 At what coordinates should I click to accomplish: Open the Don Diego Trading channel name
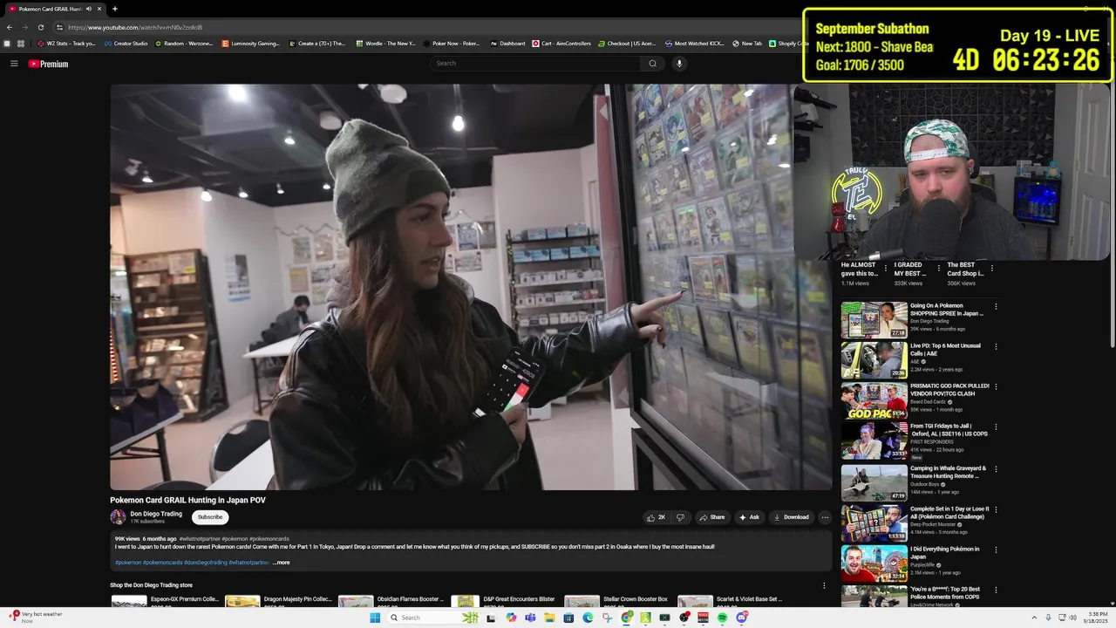pos(157,514)
